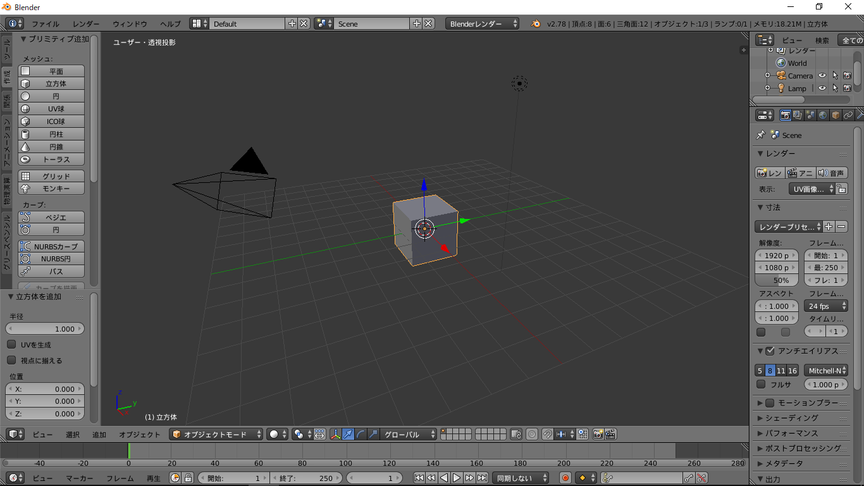Click the Render Layers properties tab

pyautogui.click(x=798, y=115)
